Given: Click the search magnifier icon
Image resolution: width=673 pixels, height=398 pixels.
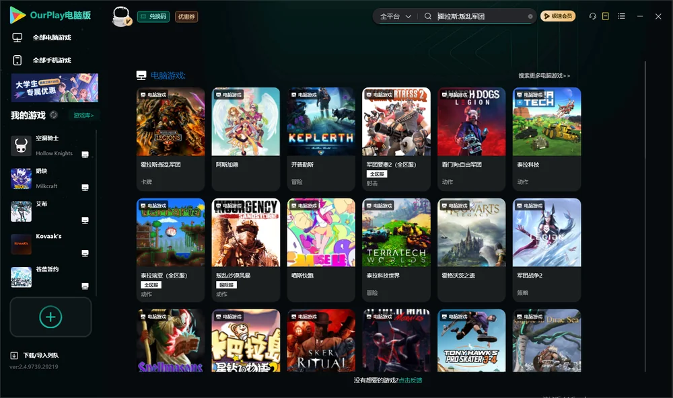Looking at the screenshot, I should (428, 16).
